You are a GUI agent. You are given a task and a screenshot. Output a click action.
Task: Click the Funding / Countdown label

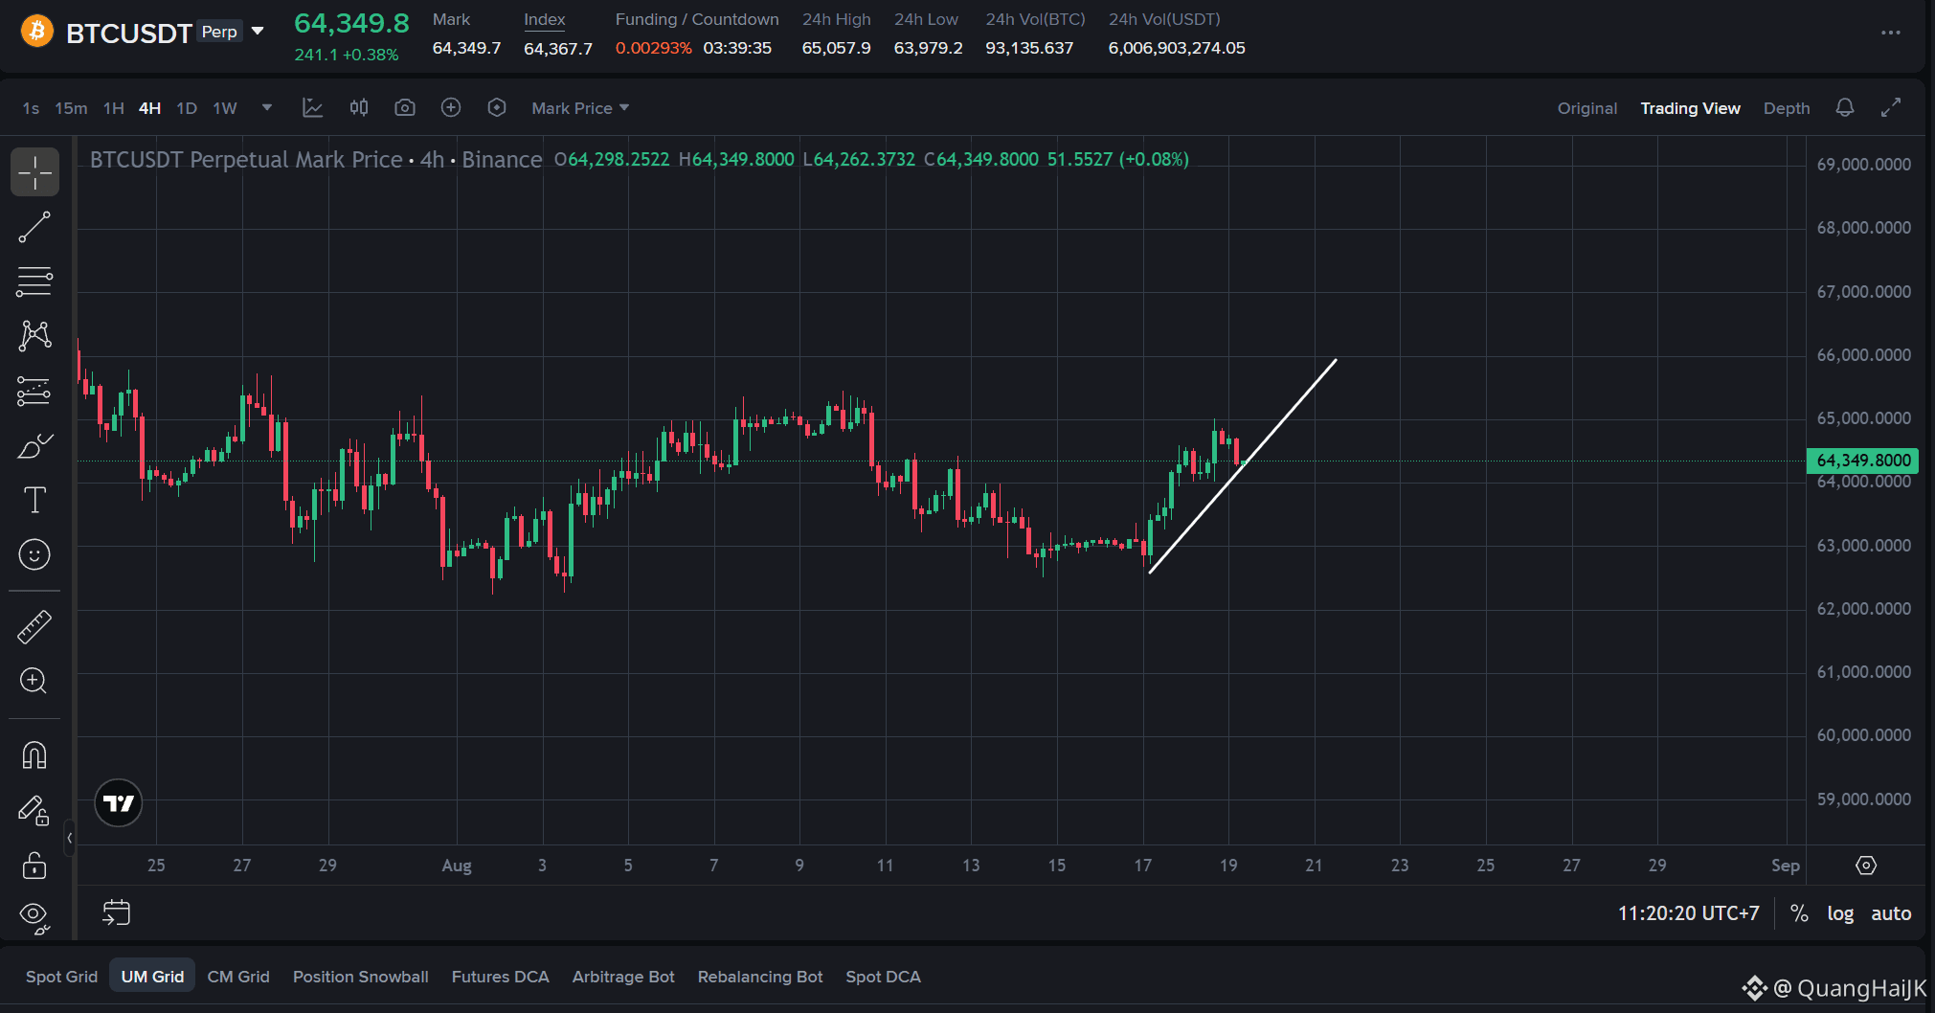click(697, 19)
